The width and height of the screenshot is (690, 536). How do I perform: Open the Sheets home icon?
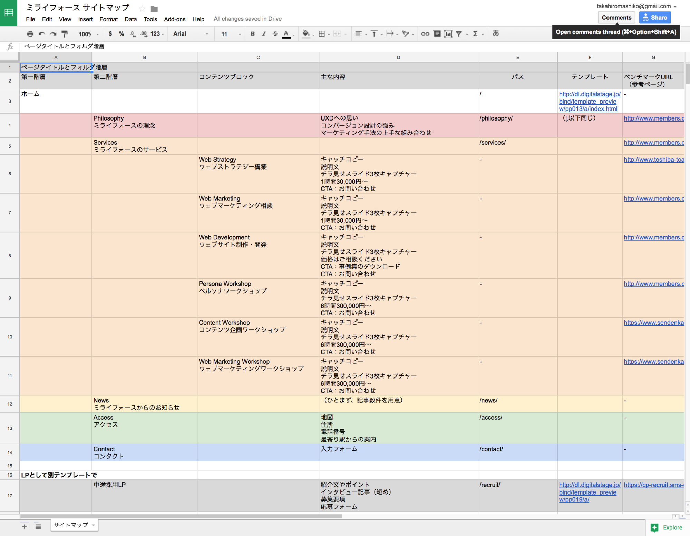click(x=9, y=13)
